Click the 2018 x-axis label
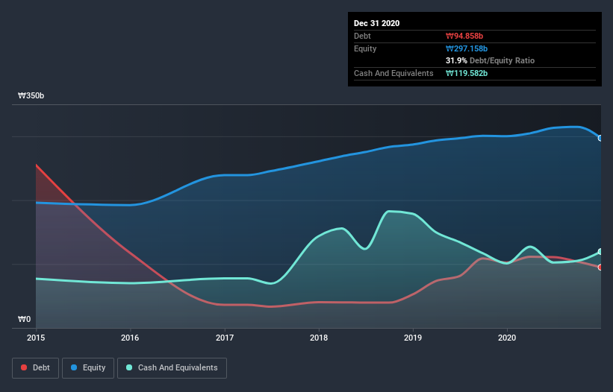The width and height of the screenshot is (613, 392). pyautogui.click(x=319, y=338)
